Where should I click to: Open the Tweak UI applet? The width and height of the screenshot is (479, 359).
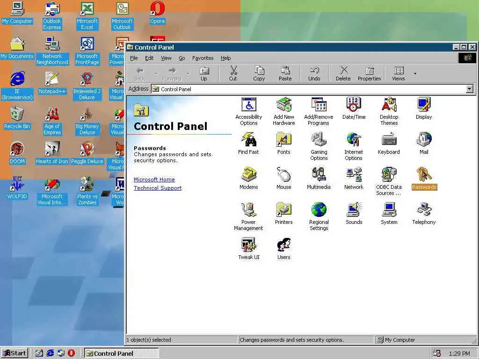249,249
